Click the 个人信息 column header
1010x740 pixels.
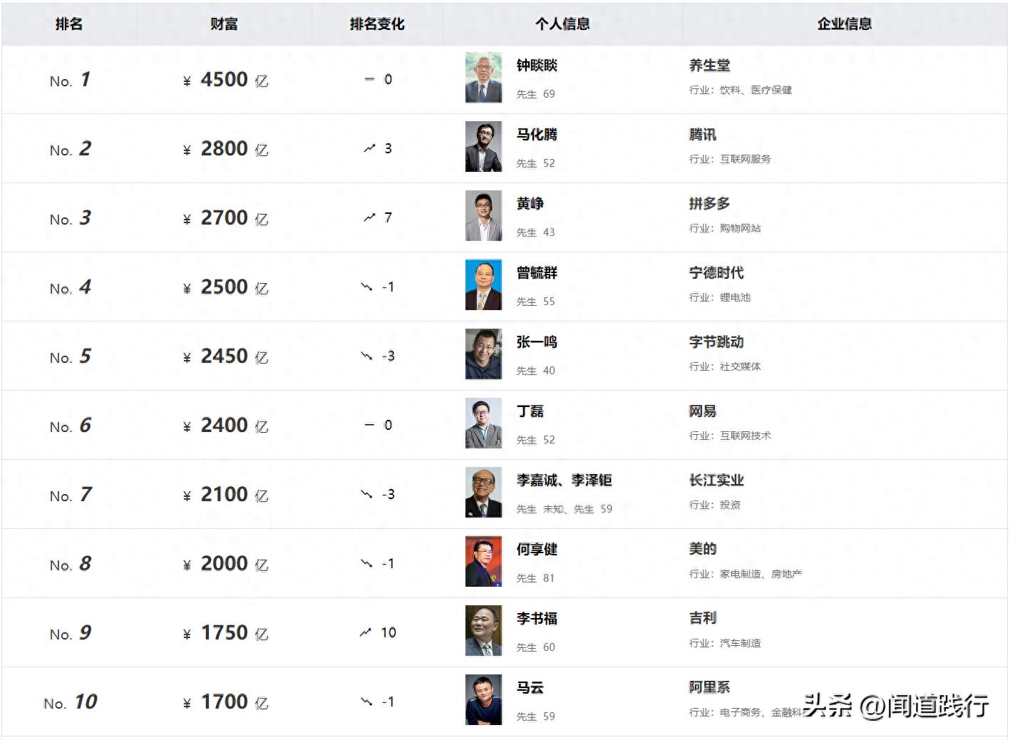pos(562,24)
